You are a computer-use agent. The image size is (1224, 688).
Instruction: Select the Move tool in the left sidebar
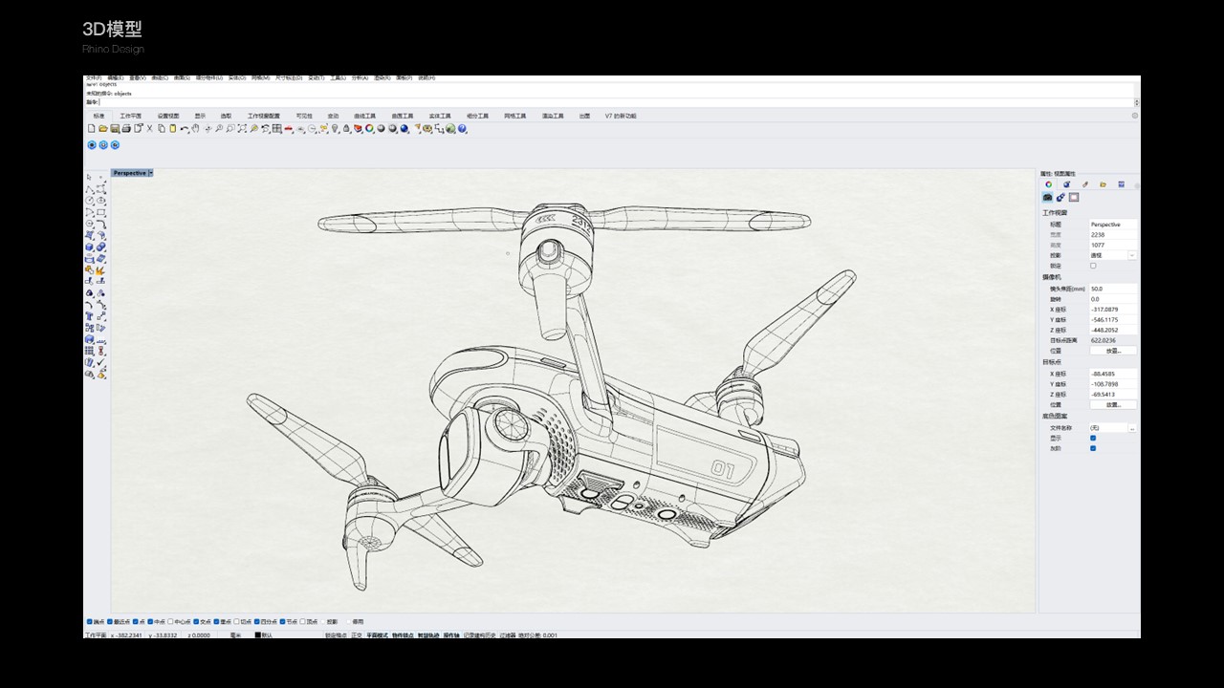coord(99,314)
